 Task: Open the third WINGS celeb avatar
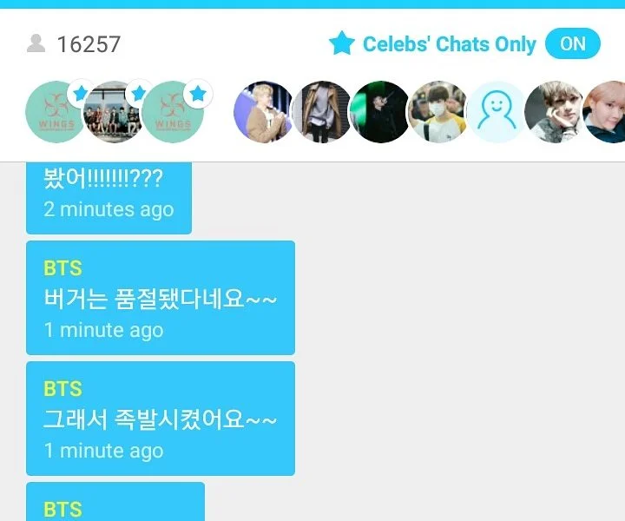pyautogui.click(x=173, y=112)
